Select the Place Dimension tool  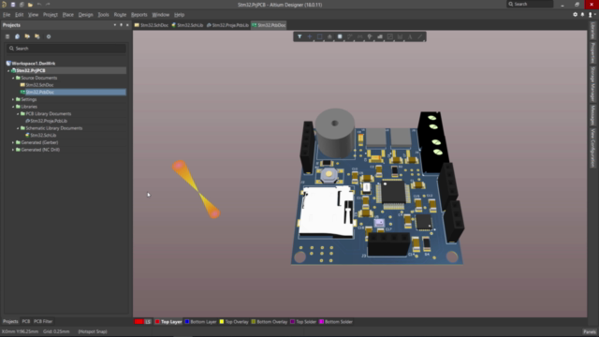(x=400, y=37)
